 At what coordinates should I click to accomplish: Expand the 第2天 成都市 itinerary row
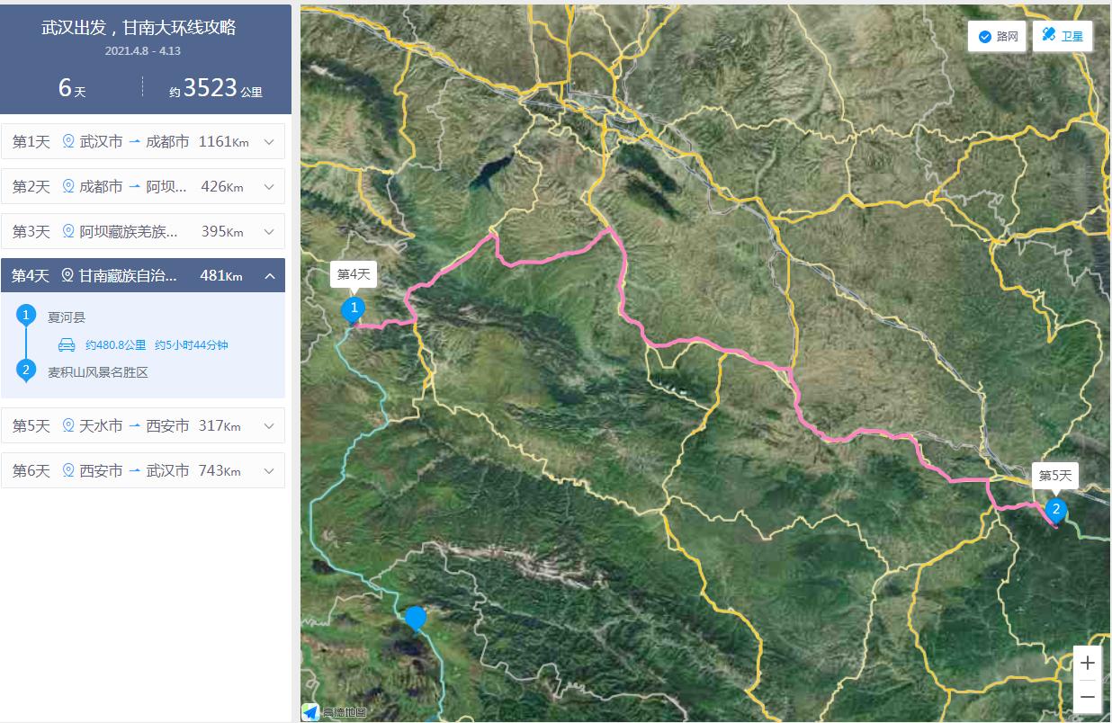pyautogui.click(x=269, y=186)
